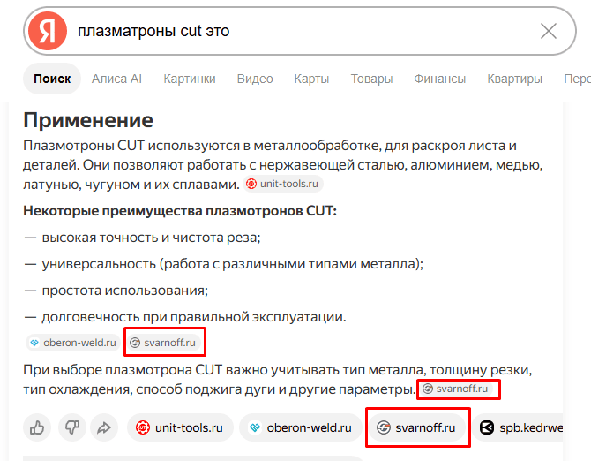Viewport: 591px width, 461px height.
Task: Open the Картинки tab
Action: pyautogui.click(x=190, y=79)
